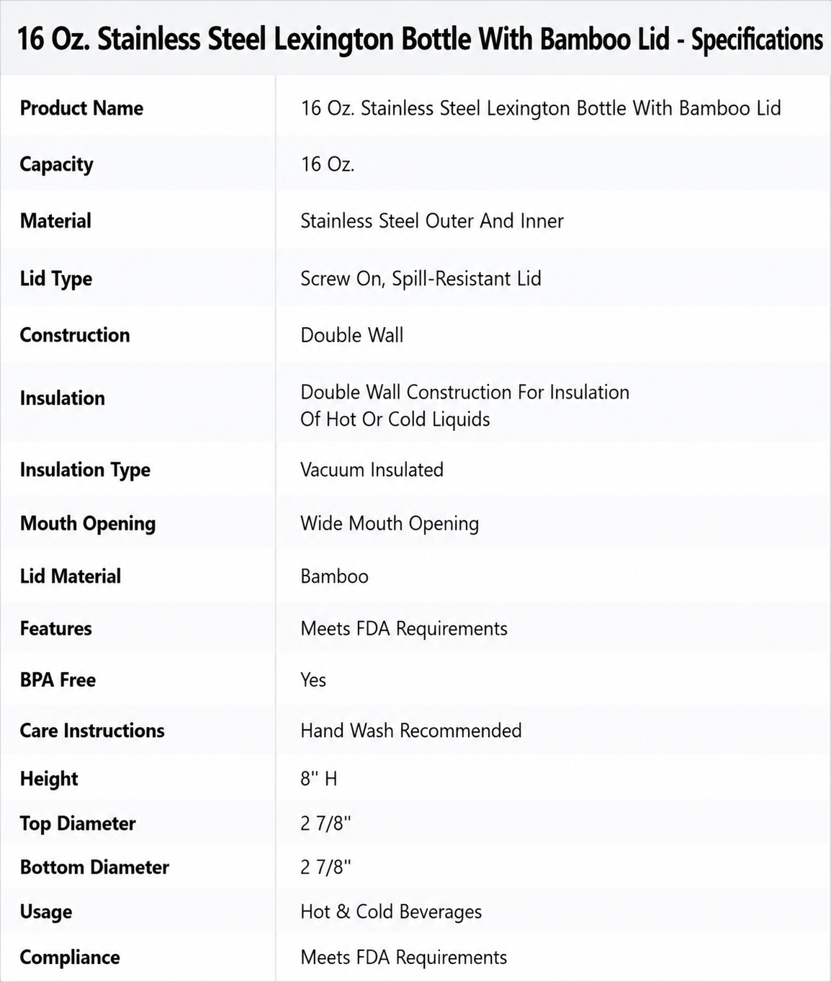Click the Top Diameter label
Viewport: 831px width, 982px height.
(78, 823)
